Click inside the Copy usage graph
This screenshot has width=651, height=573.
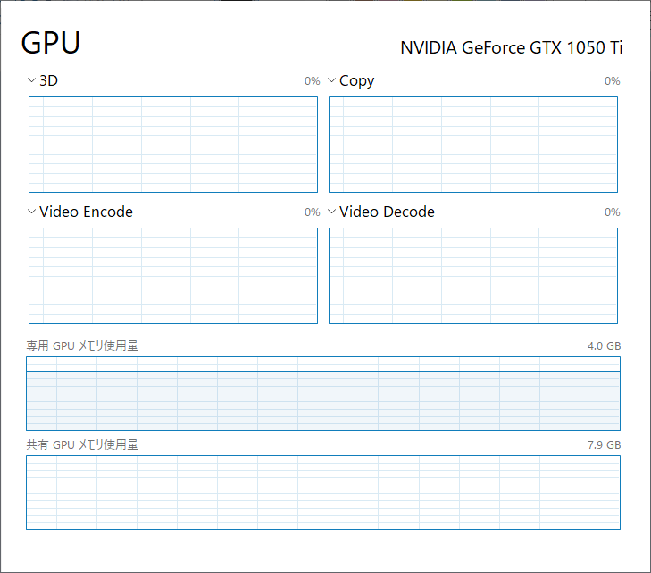point(473,145)
